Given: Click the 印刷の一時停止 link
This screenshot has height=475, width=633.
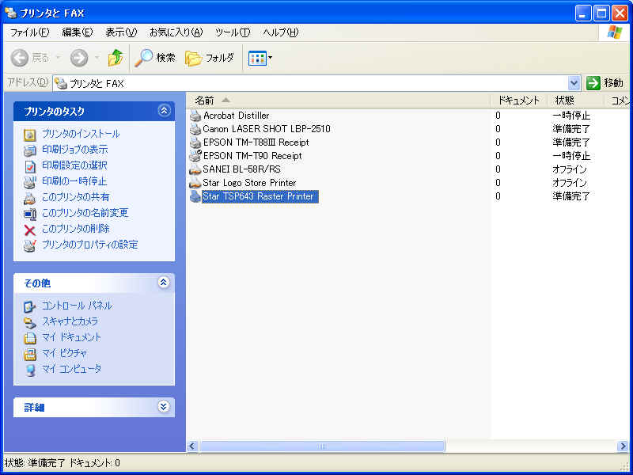Looking at the screenshot, I should pyautogui.click(x=74, y=181).
